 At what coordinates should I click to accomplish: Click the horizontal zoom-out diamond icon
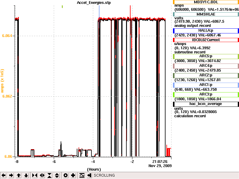pyautogui.click(x=42, y=175)
